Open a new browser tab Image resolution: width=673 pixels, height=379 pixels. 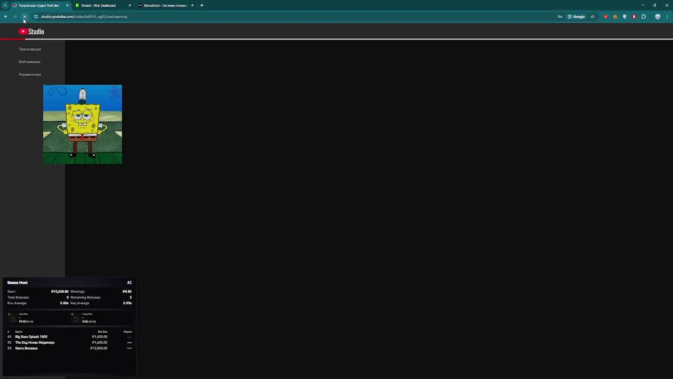coord(202,5)
